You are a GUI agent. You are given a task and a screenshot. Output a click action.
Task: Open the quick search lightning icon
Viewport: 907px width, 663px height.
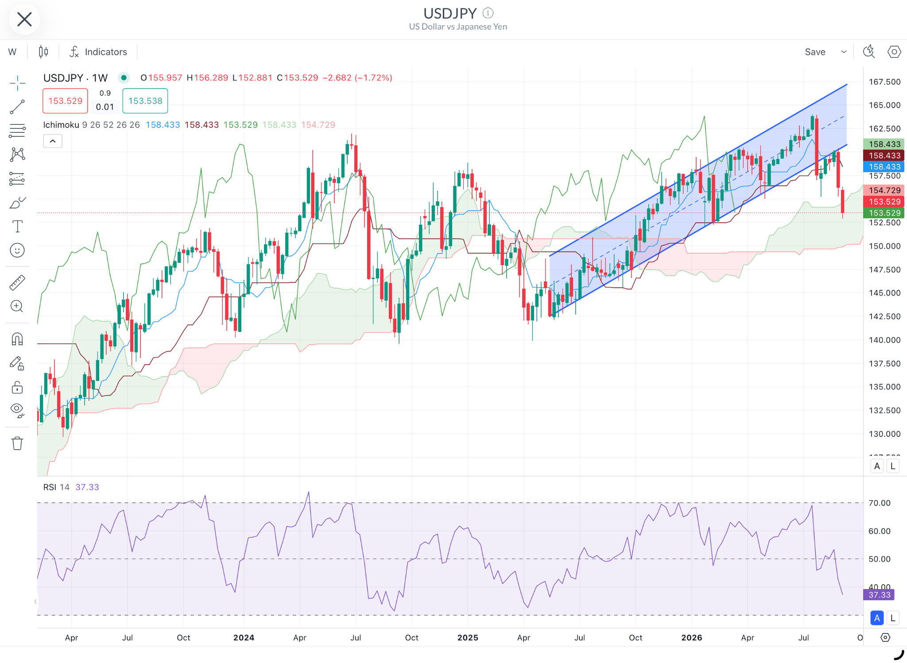point(869,52)
